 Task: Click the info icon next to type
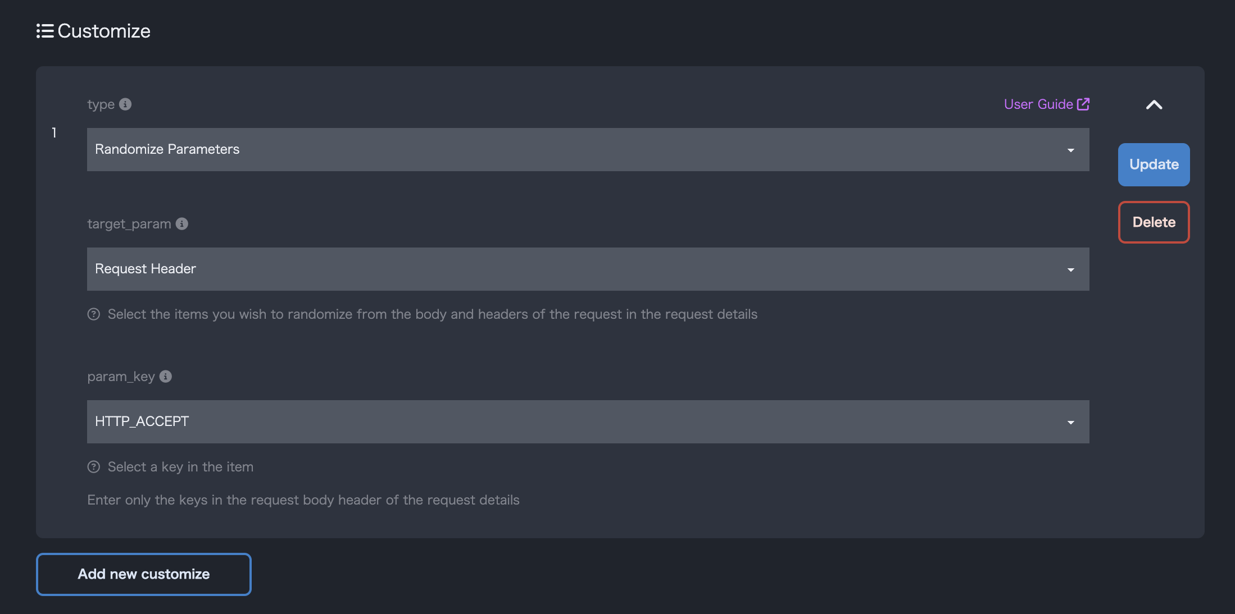click(x=125, y=104)
